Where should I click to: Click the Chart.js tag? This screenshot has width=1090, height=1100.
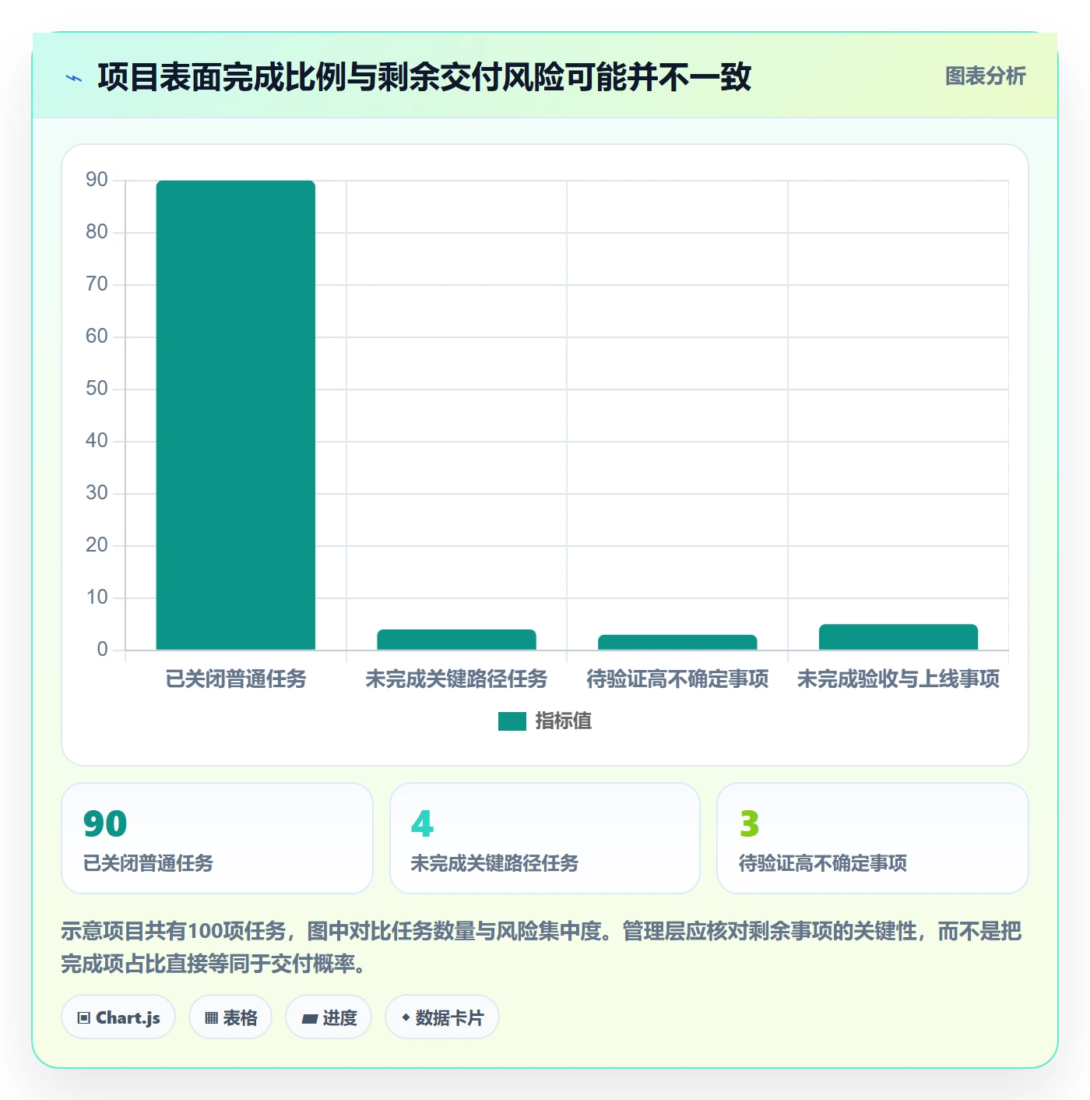point(118,1017)
